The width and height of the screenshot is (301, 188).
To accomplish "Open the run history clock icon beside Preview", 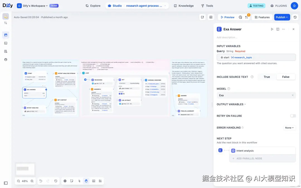I will click(x=240, y=17).
